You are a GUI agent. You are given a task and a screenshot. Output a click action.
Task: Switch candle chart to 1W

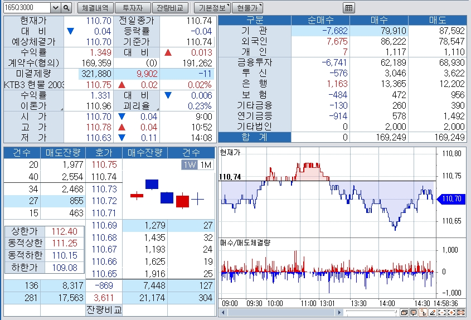tap(190, 164)
